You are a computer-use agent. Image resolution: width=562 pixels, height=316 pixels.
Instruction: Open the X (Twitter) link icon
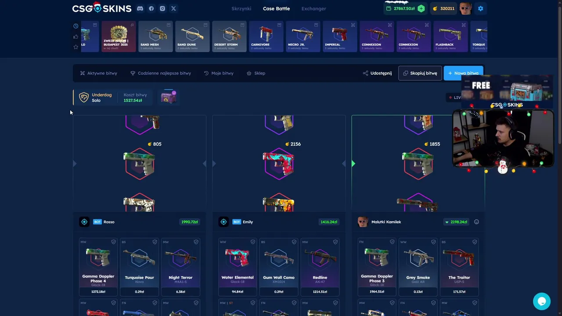pos(173,8)
